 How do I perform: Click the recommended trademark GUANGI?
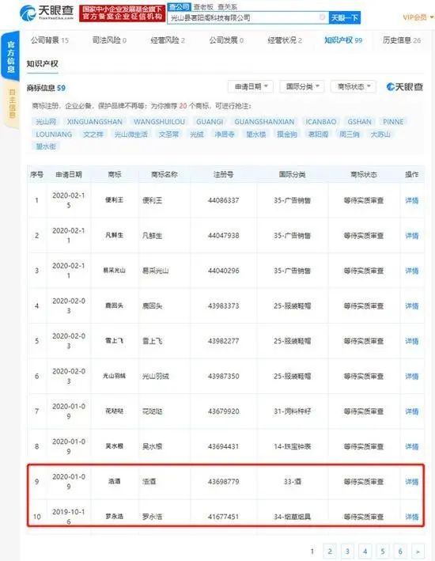pos(210,122)
